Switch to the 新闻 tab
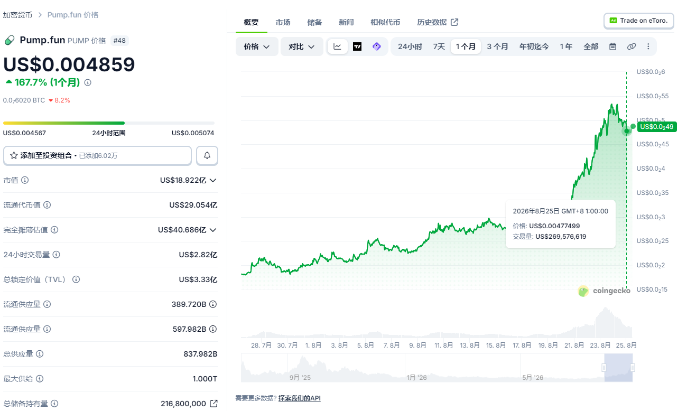This screenshot has height=411, width=687. 346,22
